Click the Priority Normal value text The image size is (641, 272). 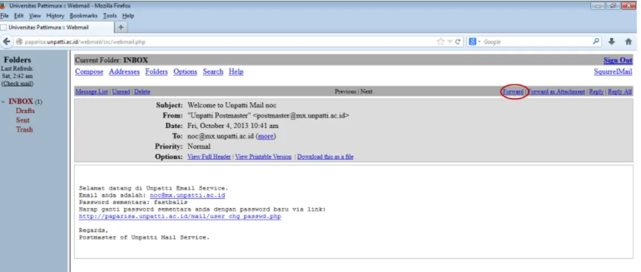coord(198,146)
